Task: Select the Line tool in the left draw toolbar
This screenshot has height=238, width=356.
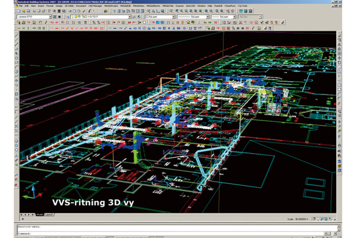Action: 17,36
